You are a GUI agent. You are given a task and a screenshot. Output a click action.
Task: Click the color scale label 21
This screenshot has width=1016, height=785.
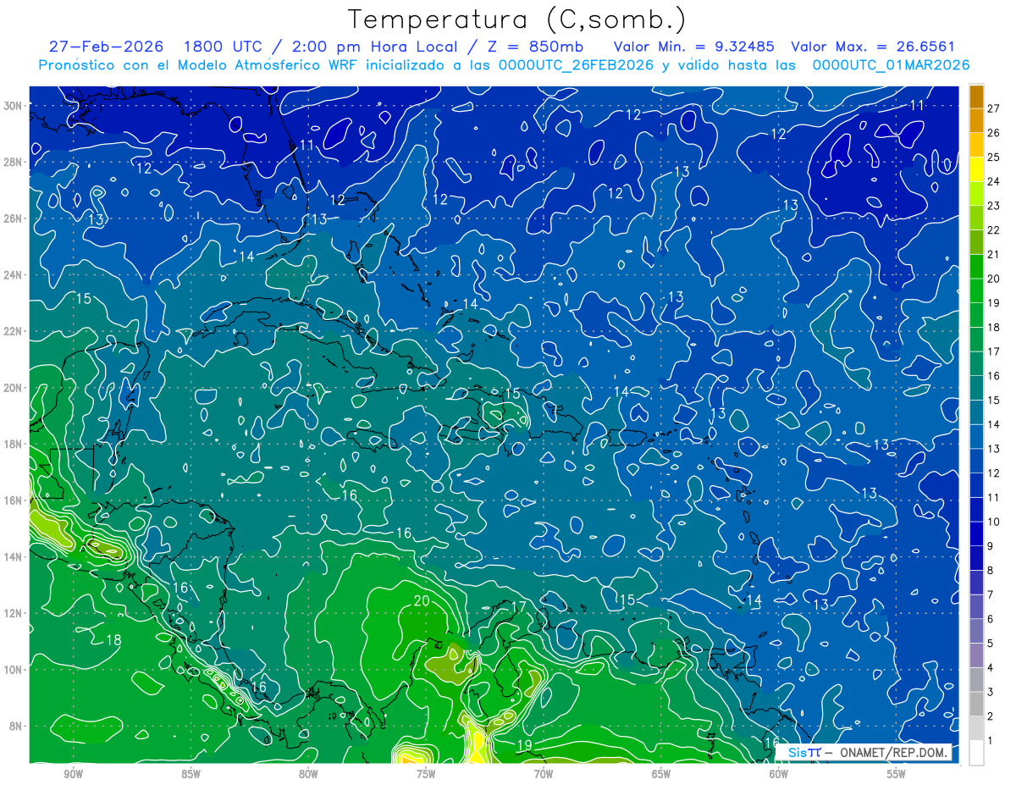click(994, 255)
